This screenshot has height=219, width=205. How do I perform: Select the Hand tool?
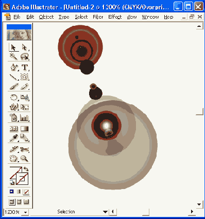point(14,159)
